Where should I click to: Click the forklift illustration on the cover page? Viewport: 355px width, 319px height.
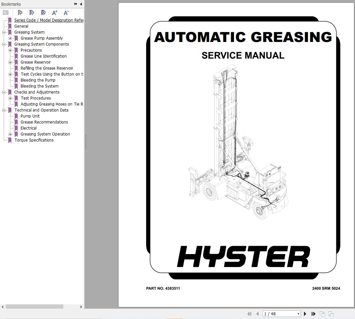pyautogui.click(x=239, y=142)
